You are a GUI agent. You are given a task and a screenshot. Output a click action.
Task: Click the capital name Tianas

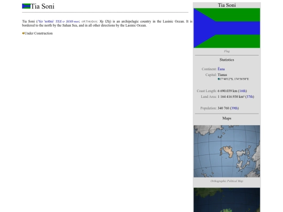click(222, 75)
